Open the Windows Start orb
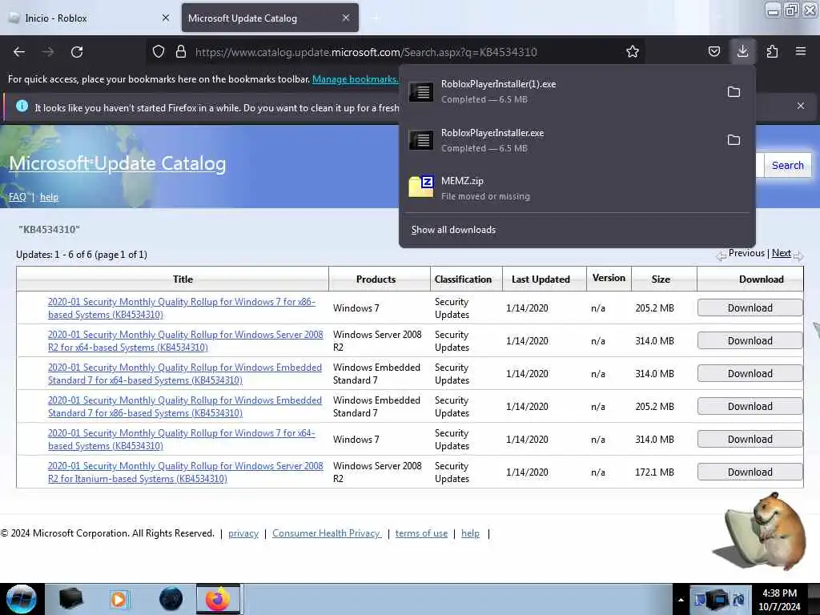This screenshot has width=820, height=615. point(22,599)
